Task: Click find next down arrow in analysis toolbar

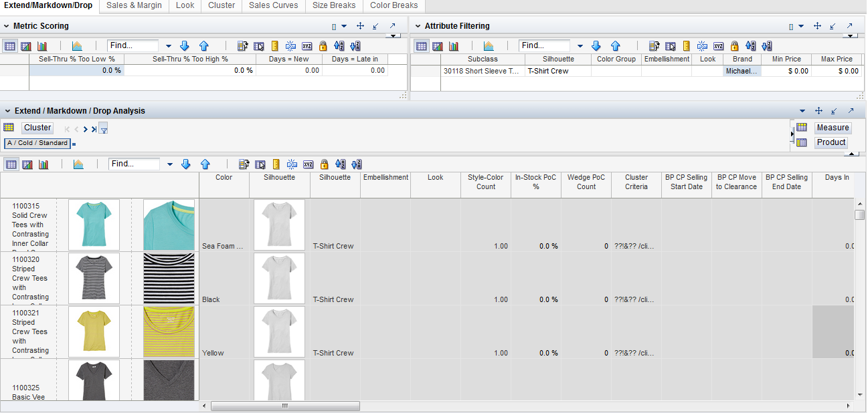Action: 186,164
